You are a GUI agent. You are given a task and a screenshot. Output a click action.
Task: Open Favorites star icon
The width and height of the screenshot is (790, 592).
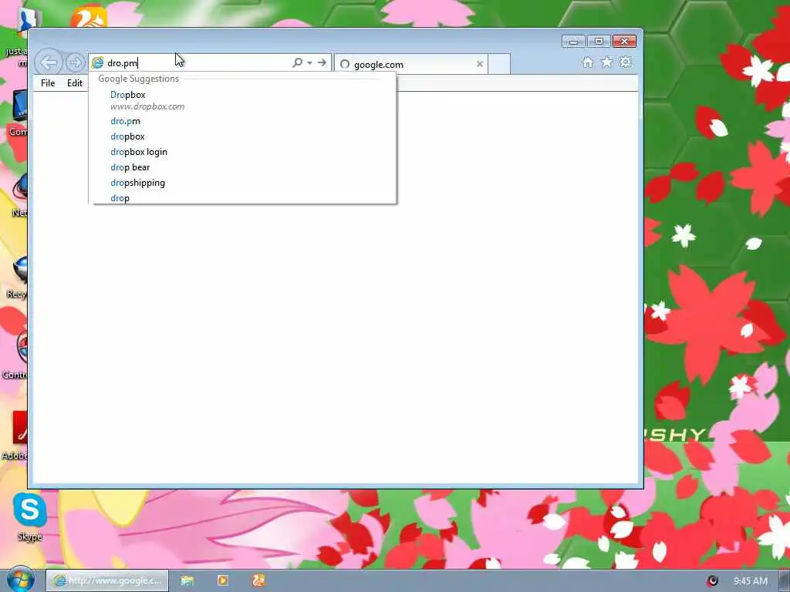point(607,62)
